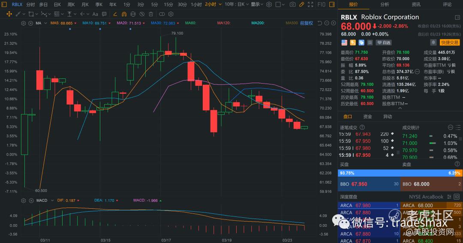Zoom out chart with minus icon

[327, 23]
